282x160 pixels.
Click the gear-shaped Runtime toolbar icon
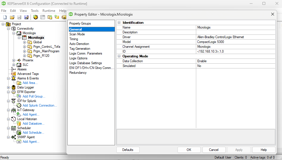click(35, 17)
